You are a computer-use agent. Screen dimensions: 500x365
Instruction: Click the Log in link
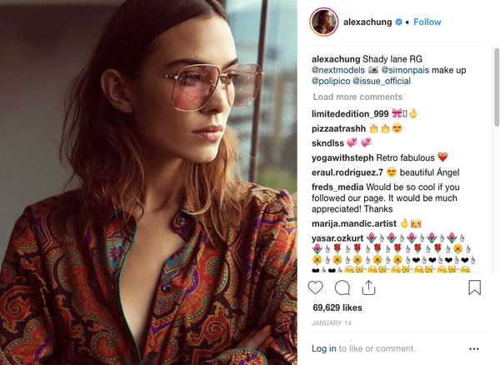click(323, 348)
